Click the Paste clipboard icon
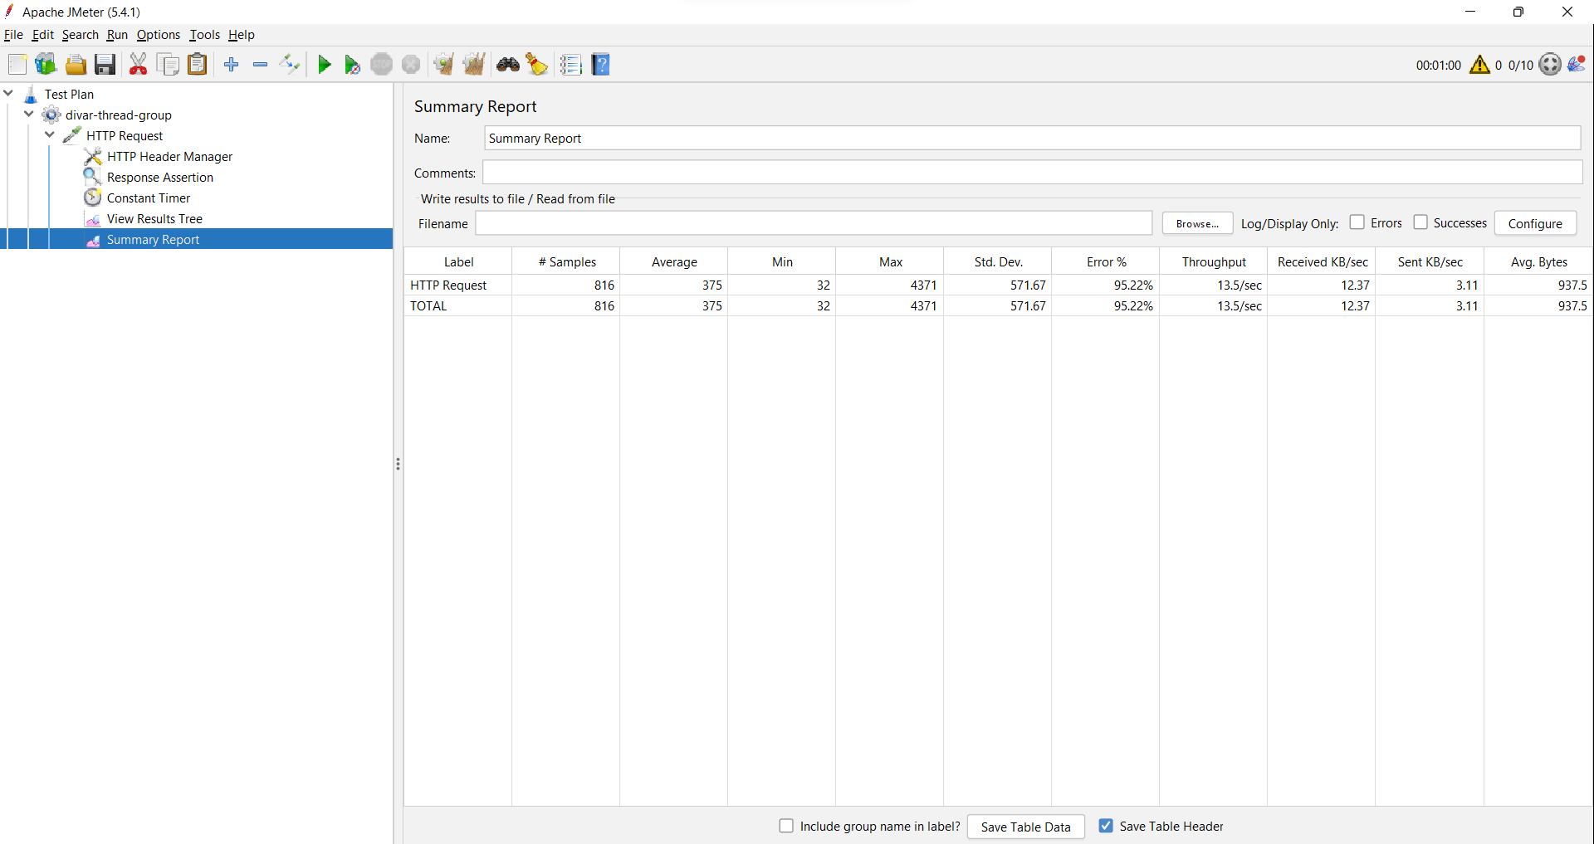Screen dimensions: 1594x844 point(197,65)
